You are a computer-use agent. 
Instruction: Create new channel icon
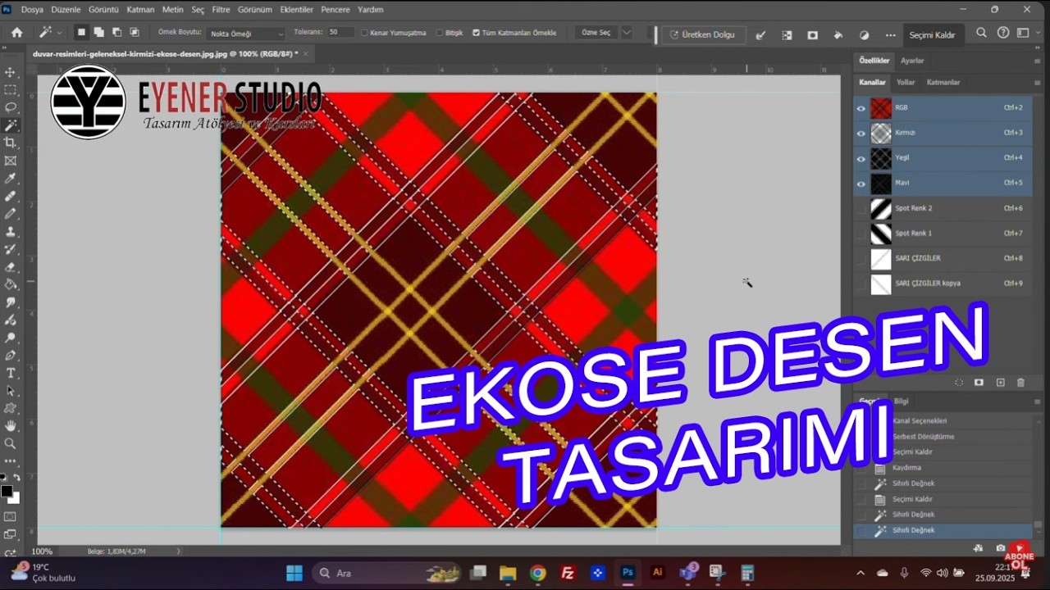click(x=1000, y=383)
